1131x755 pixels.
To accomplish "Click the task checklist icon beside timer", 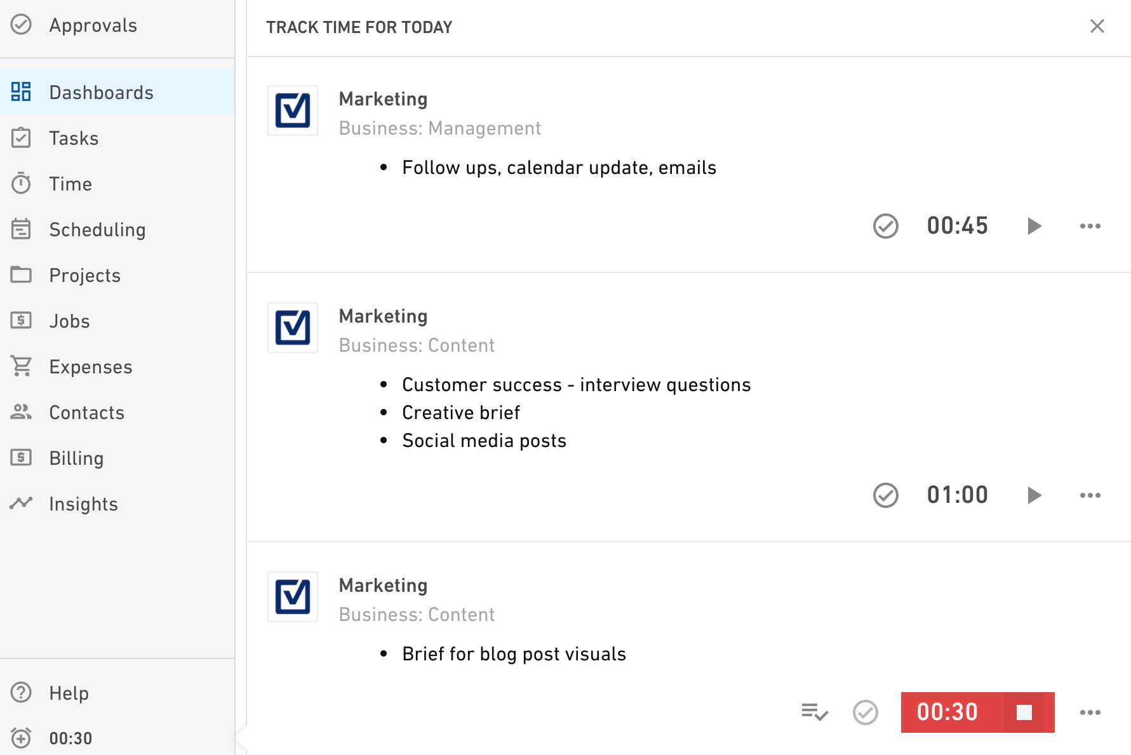I will 815,712.
